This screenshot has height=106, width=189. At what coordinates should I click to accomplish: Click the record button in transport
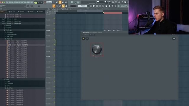pos(45,2)
